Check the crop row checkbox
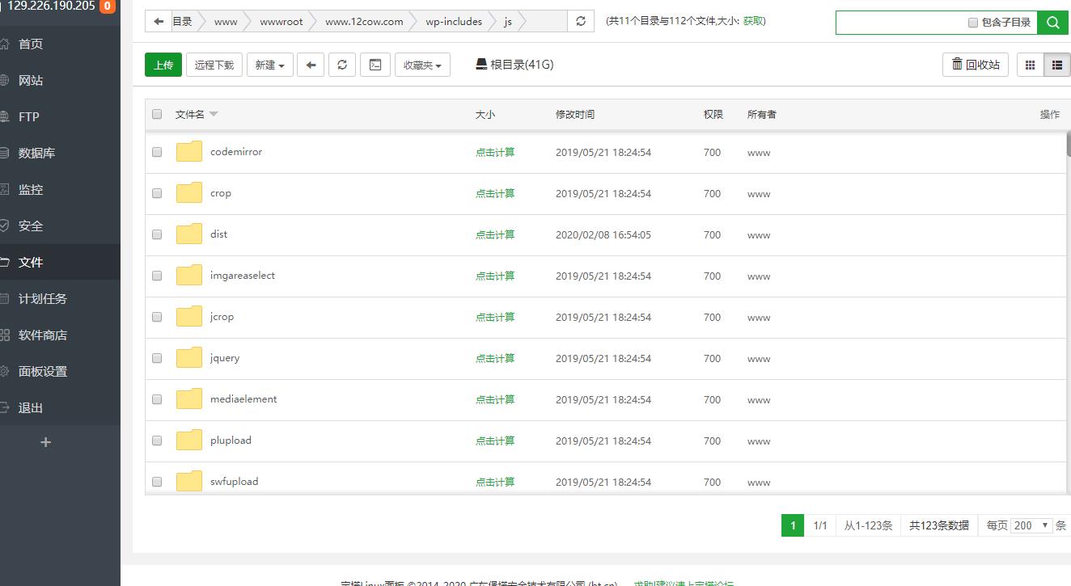1071x586 pixels. tap(157, 193)
